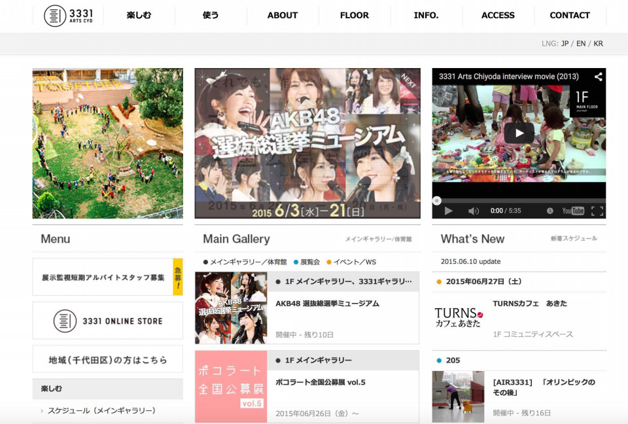Open video on YouTube logo
Screen dimensions: 628x424
(573, 211)
